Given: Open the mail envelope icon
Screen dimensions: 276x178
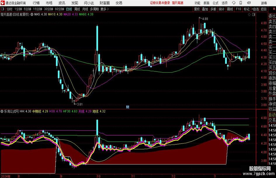Looking at the screenshot, I should (249, 3).
